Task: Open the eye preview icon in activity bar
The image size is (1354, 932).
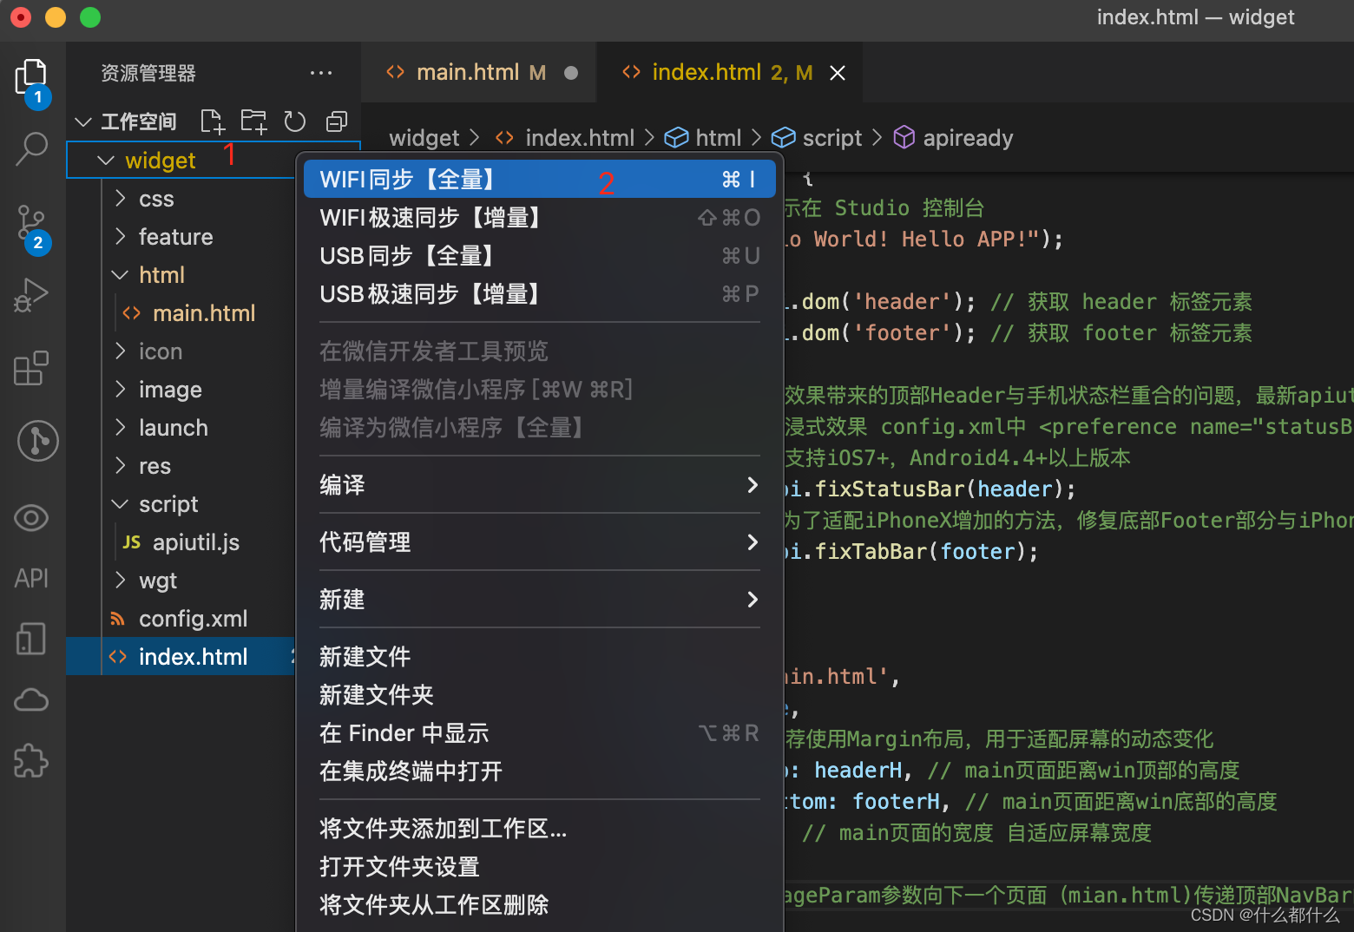Action: point(32,518)
